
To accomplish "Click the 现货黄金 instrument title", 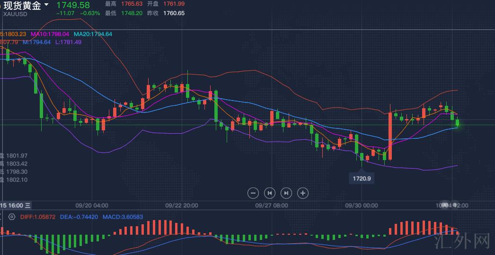I will coord(22,6).
